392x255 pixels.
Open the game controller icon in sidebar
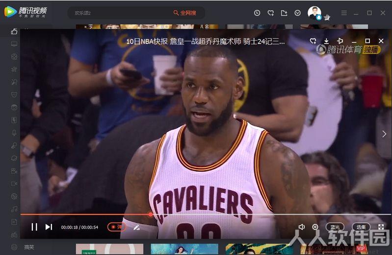[14, 234]
